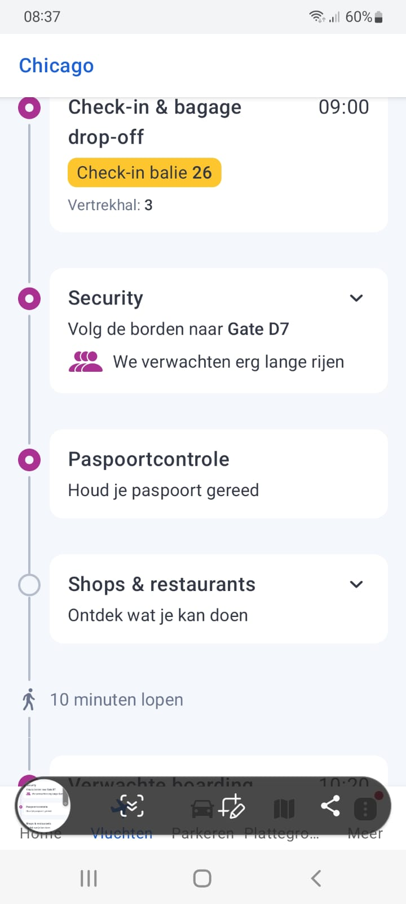The width and height of the screenshot is (406, 904).
Task: Expand the Shops & restaurants chevron
Action: pos(356,584)
